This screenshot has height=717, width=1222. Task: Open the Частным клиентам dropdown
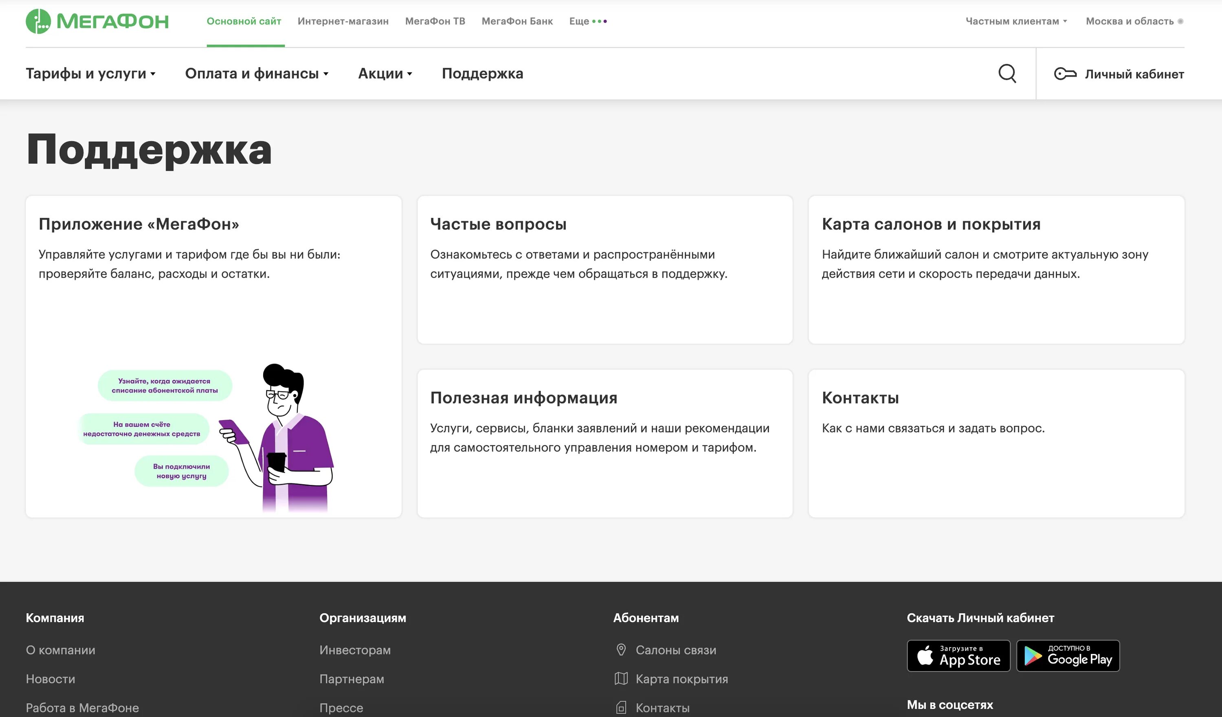tap(1016, 21)
